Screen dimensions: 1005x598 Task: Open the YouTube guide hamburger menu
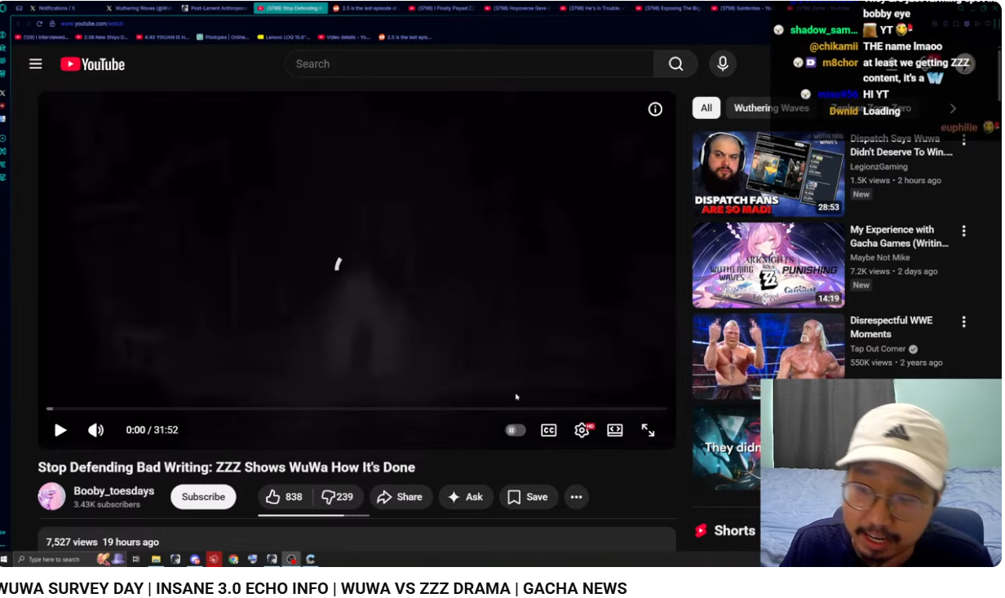(x=36, y=64)
